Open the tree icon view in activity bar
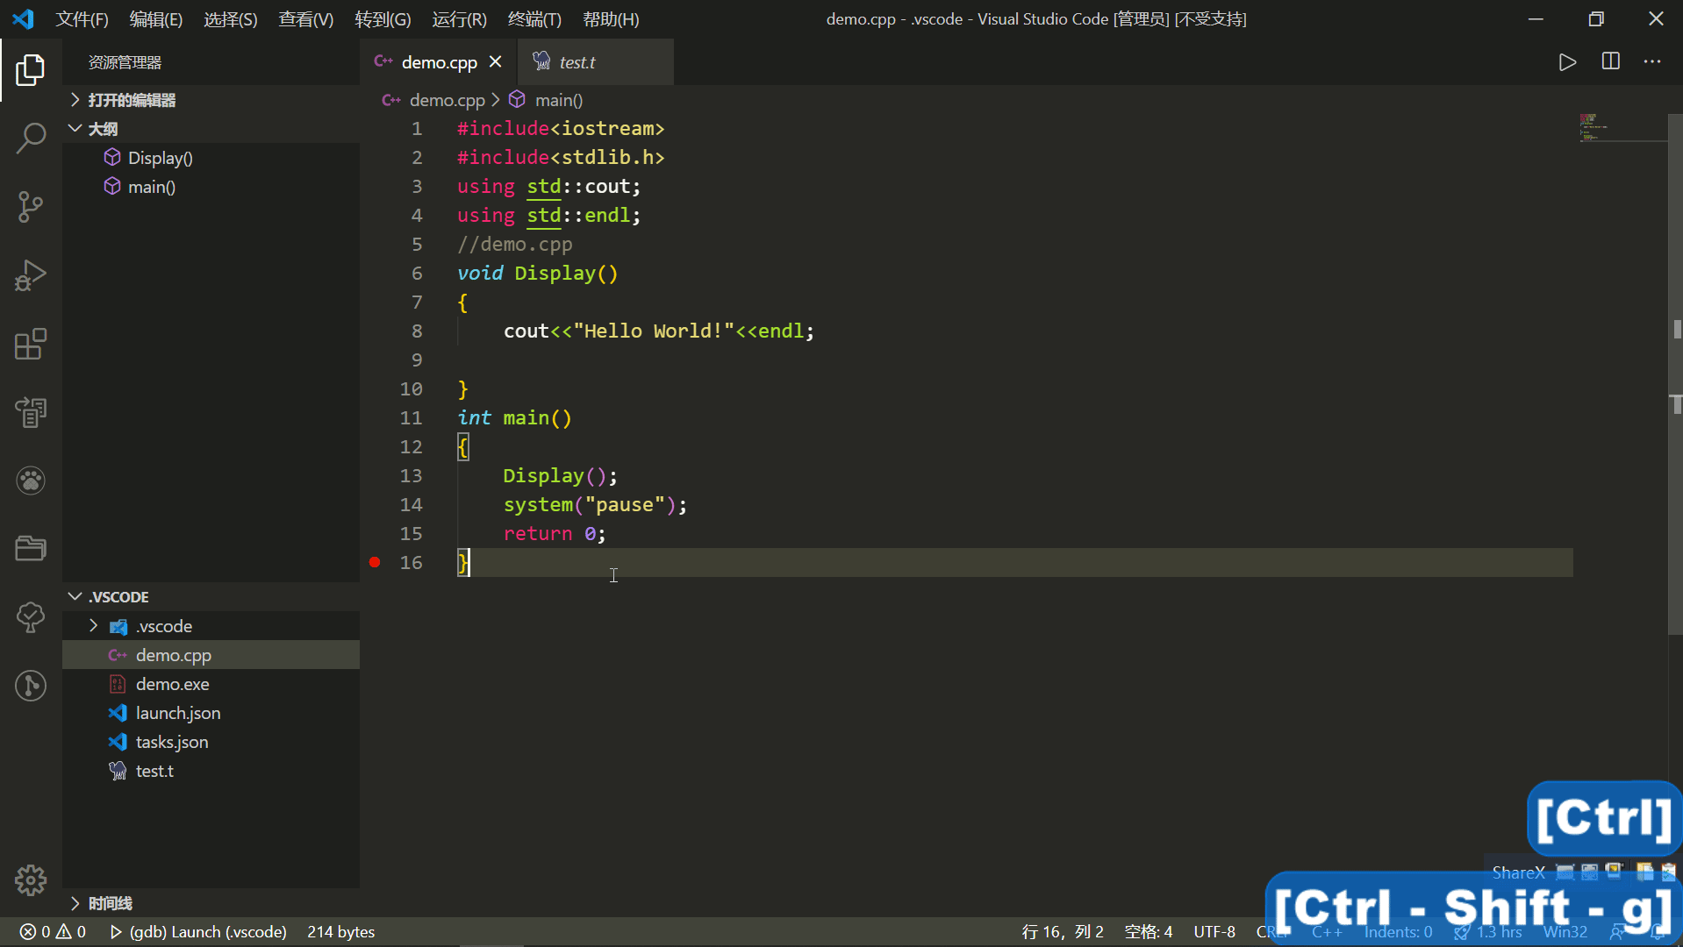Viewport: 1683px width, 947px height. (31, 617)
